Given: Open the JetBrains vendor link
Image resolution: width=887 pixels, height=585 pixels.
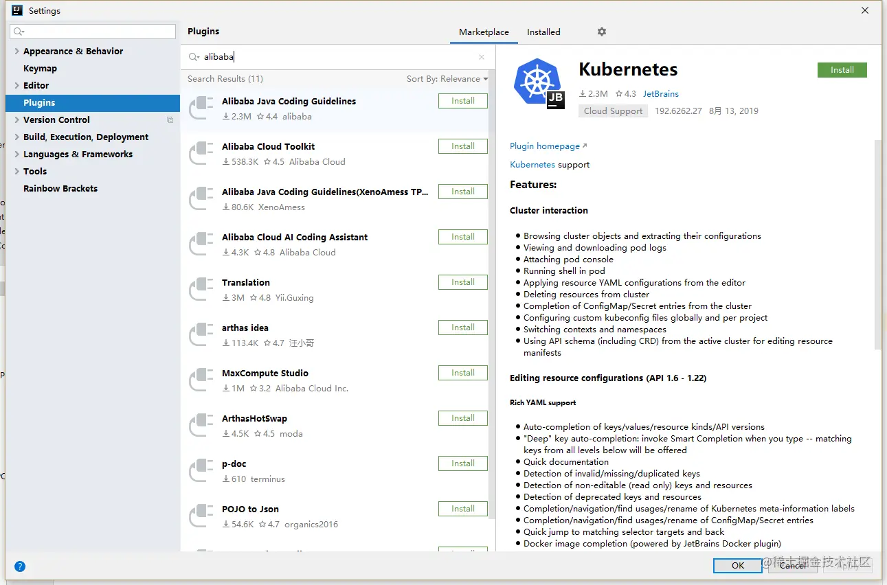Looking at the screenshot, I should coord(661,94).
